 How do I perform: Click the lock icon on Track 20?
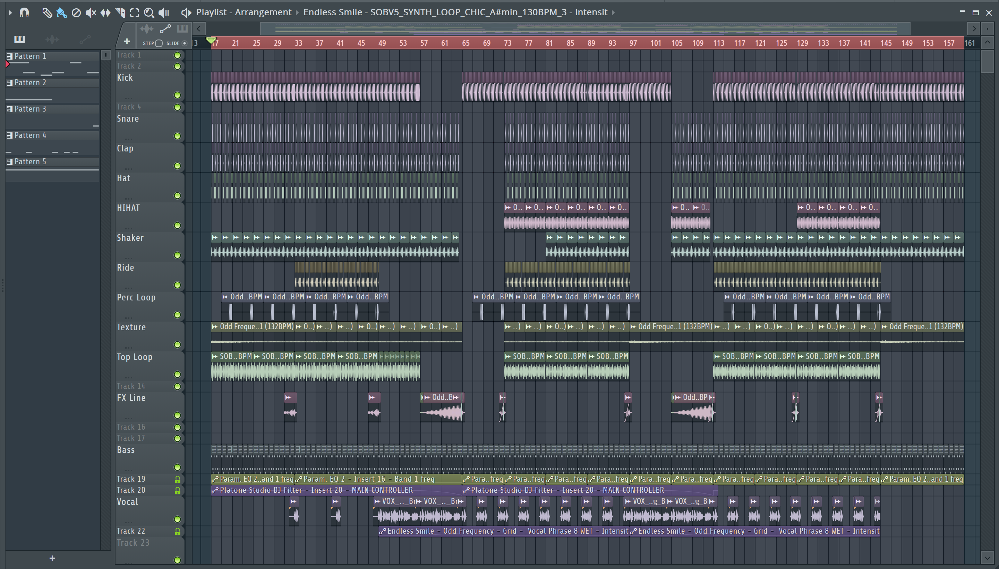tap(177, 490)
